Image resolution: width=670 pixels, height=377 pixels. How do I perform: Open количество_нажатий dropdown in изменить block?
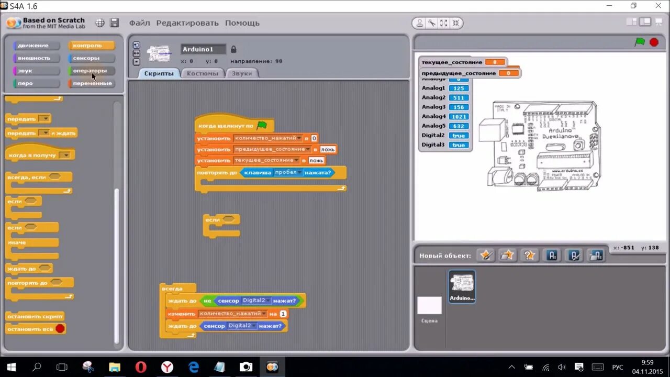(x=264, y=314)
